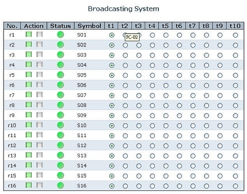Select t7 radio button for row r11
Viewport: 247px width, 194px height.
[x=193, y=136]
